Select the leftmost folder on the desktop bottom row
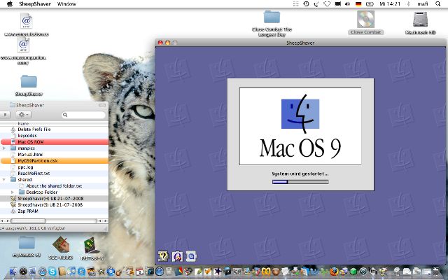 click(27, 243)
